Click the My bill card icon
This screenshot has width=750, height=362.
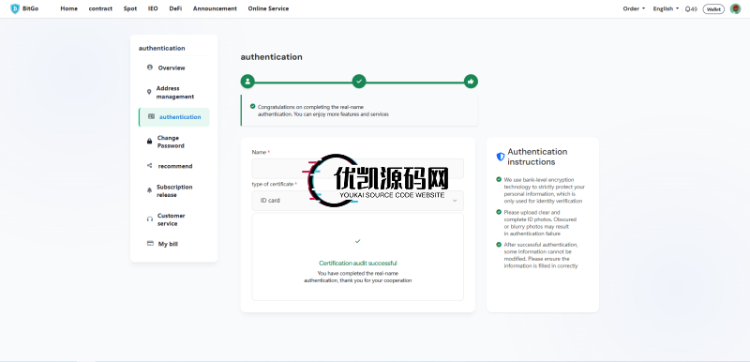tap(150, 244)
